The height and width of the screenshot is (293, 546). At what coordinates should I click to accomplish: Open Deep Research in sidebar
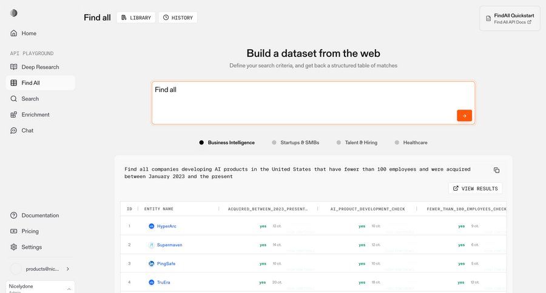pyautogui.click(x=40, y=67)
